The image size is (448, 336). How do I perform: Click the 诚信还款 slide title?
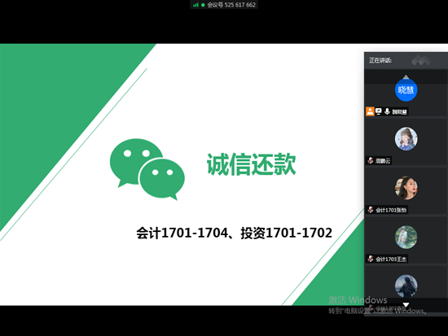[252, 164]
